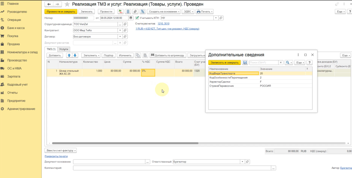Expand the Создать на основании dropdown
Viewport: 352px width, 178px height.
164,11
